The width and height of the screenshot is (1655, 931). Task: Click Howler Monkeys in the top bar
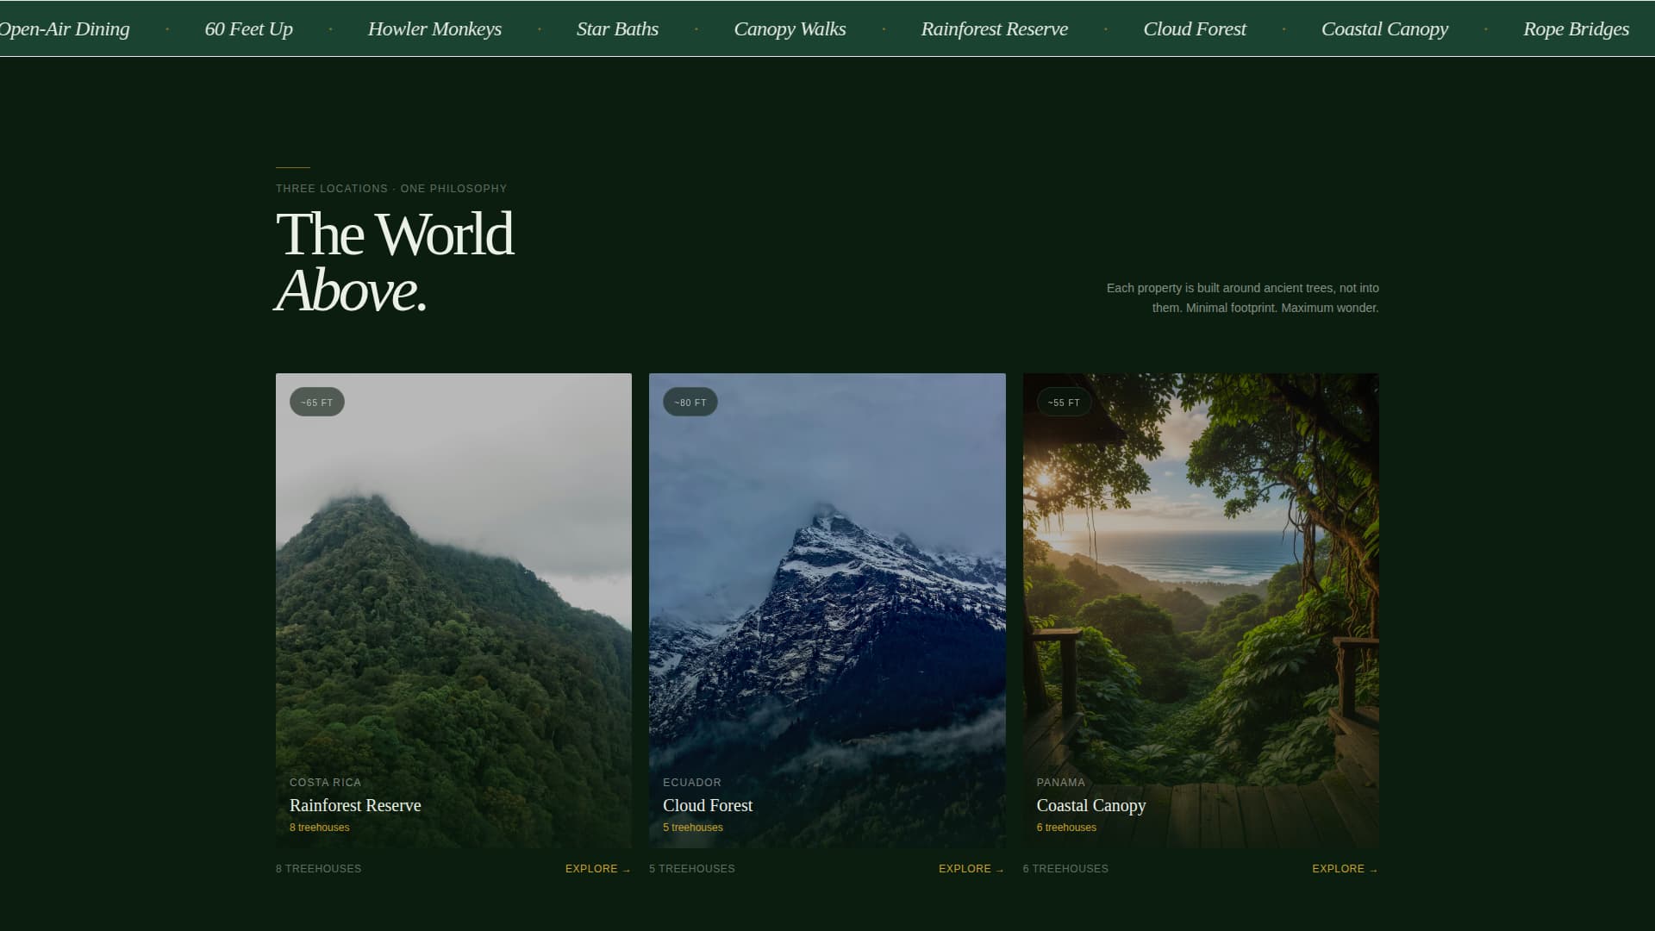[x=435, y=28]
